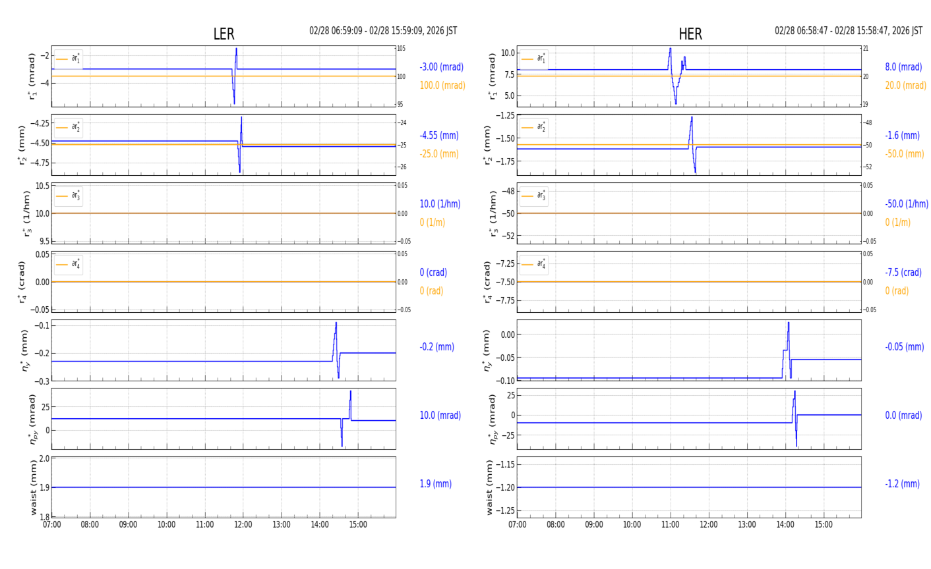The height and width of the screenshot is (569, 931).
Task: Click the 12:00 tick on LER time axis
Action: [243, 525]
